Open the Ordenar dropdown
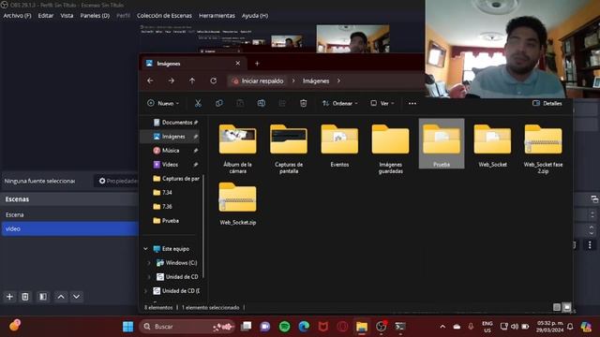Viewport: 600px width, 337px height. [339, 103]
